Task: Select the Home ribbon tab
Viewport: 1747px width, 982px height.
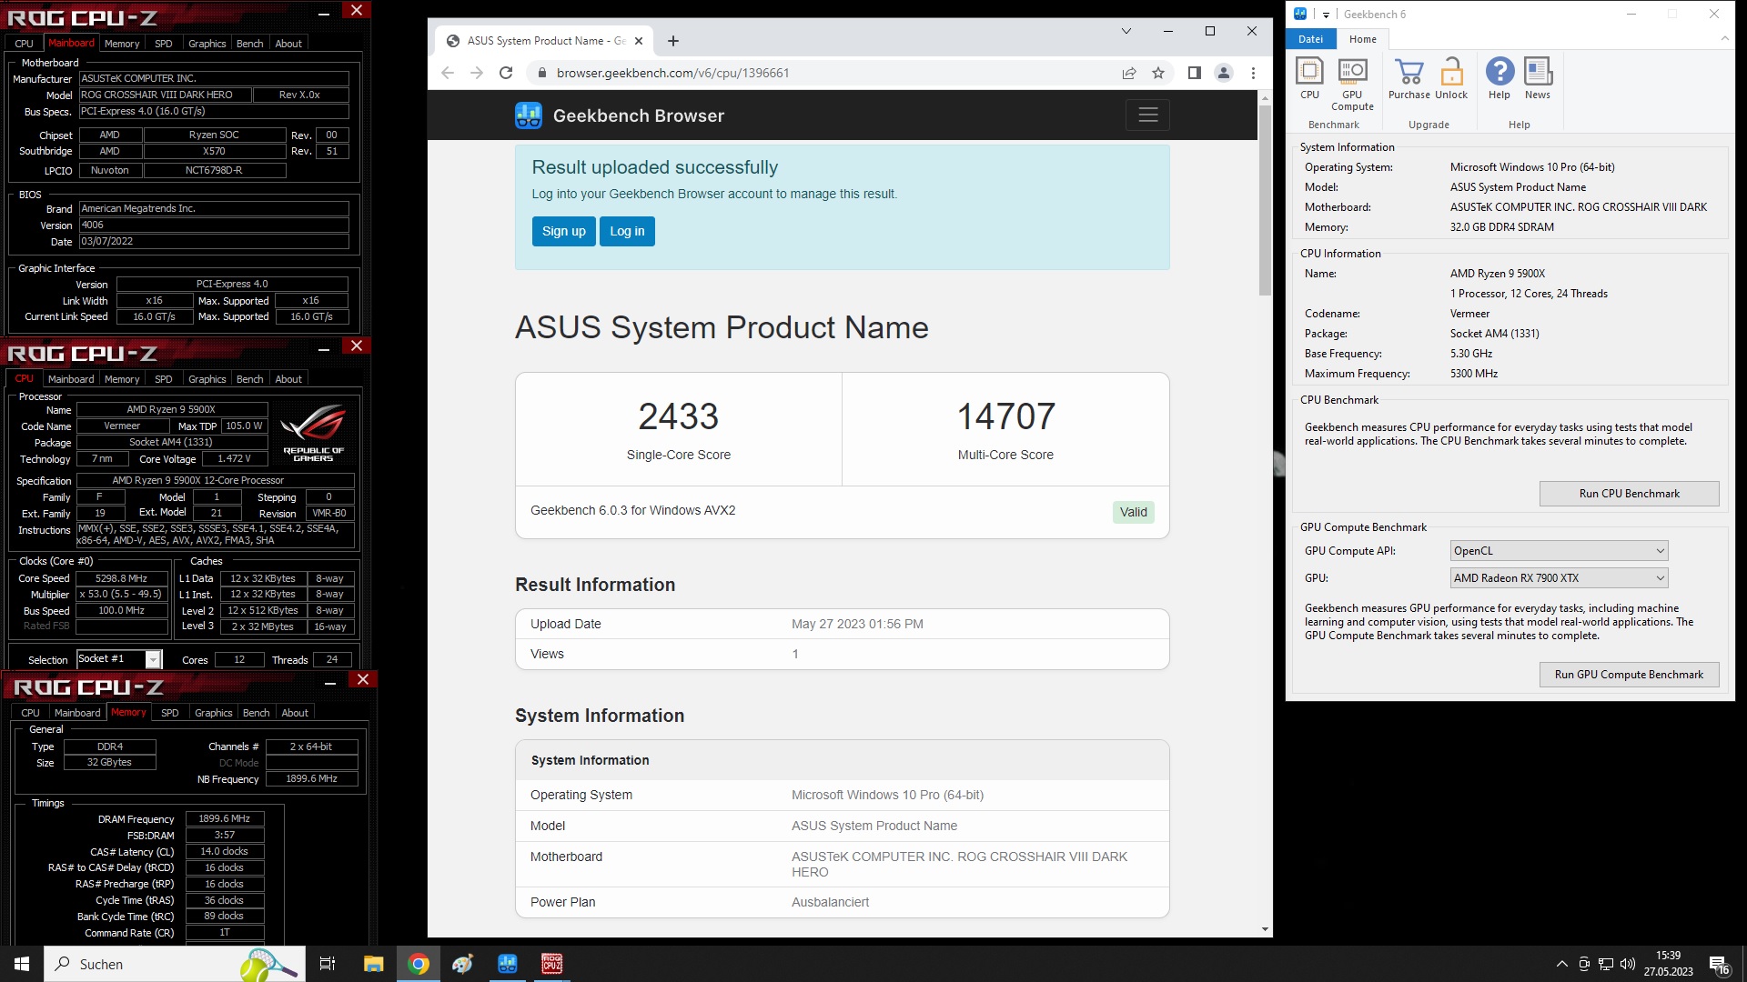Action: [1362, 39]
